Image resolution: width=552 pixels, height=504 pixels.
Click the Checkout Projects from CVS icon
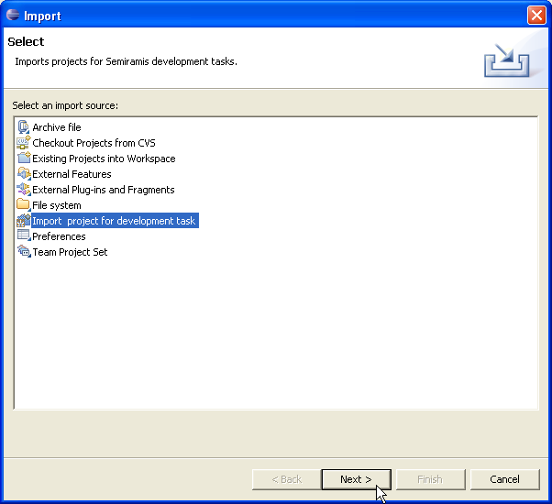tap(24, 143)
